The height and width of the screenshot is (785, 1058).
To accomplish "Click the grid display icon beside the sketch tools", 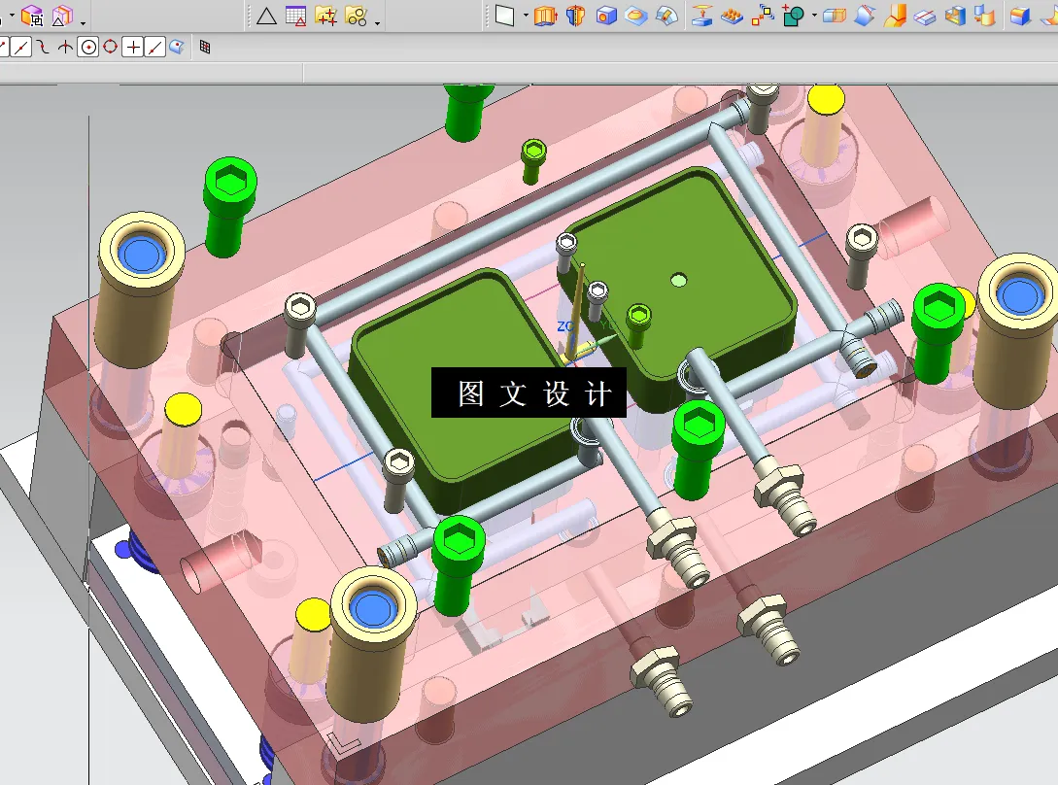I will pyautogui.click(x=204, y=47).
